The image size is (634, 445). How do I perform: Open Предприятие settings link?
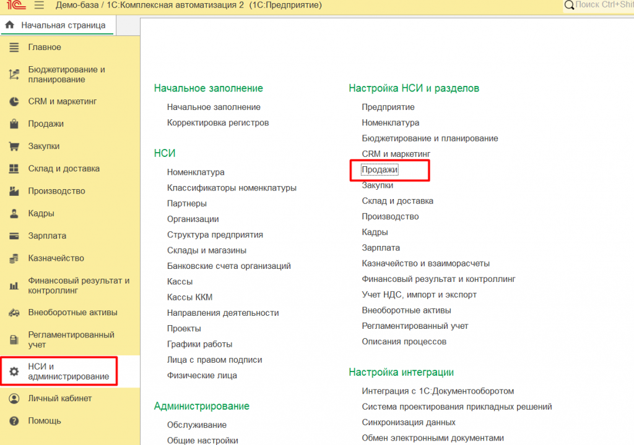click(388, 107)
